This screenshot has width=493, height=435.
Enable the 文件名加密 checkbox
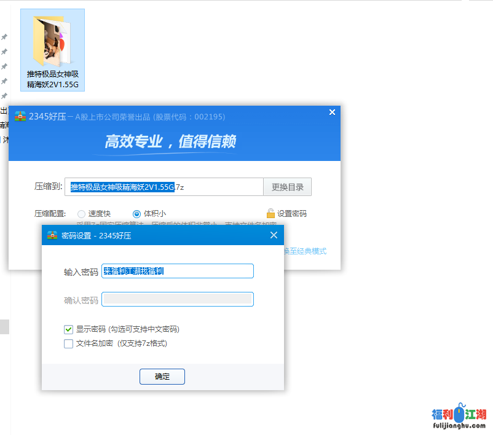pyautogui.click(x=69, y=343)
